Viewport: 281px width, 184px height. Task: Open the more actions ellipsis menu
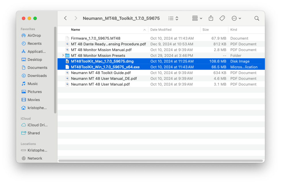point(236,18)
